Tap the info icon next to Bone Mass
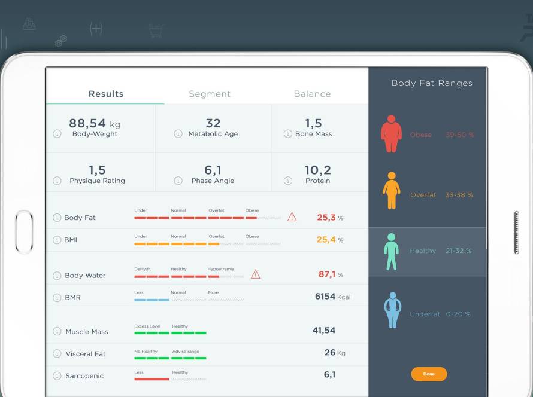The width and height of the screenshot is (533, 397). (288, 134)
